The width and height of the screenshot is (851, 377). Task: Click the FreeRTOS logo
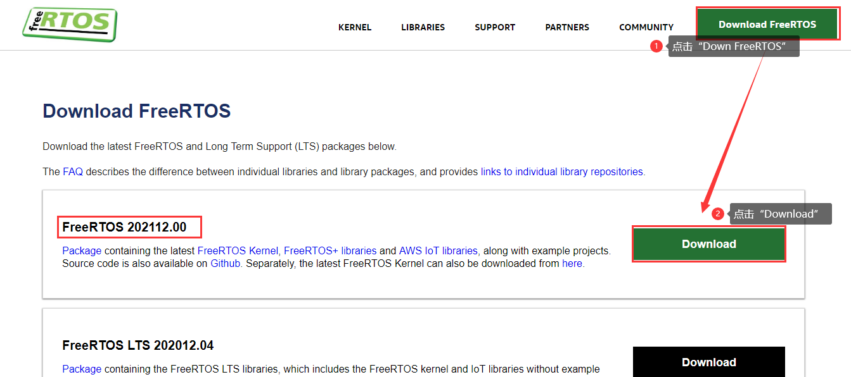click(70, 24)
